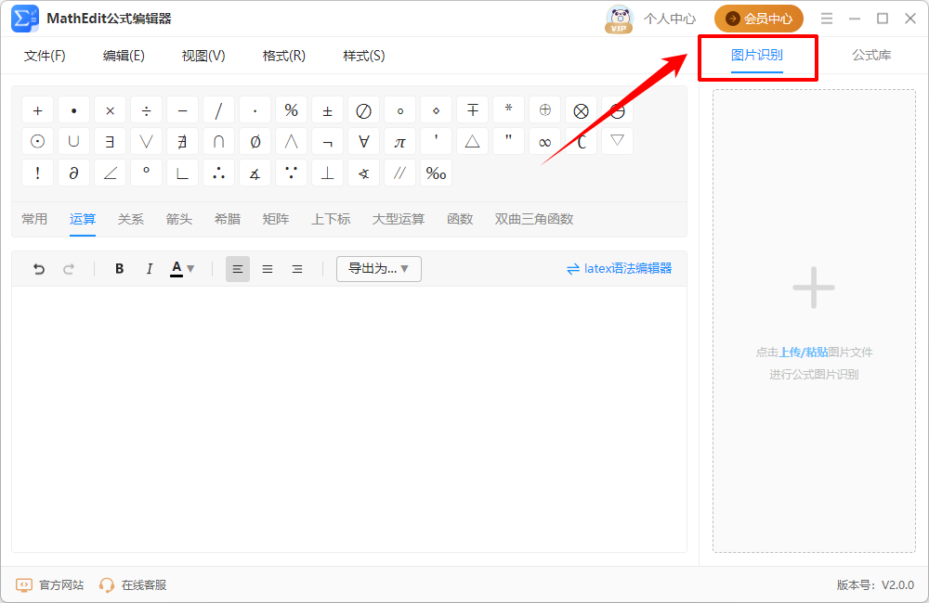This screenshot has width=929, height=603.
Task: Insert the plus sign symbol
Action: click(x=37, y=110)
